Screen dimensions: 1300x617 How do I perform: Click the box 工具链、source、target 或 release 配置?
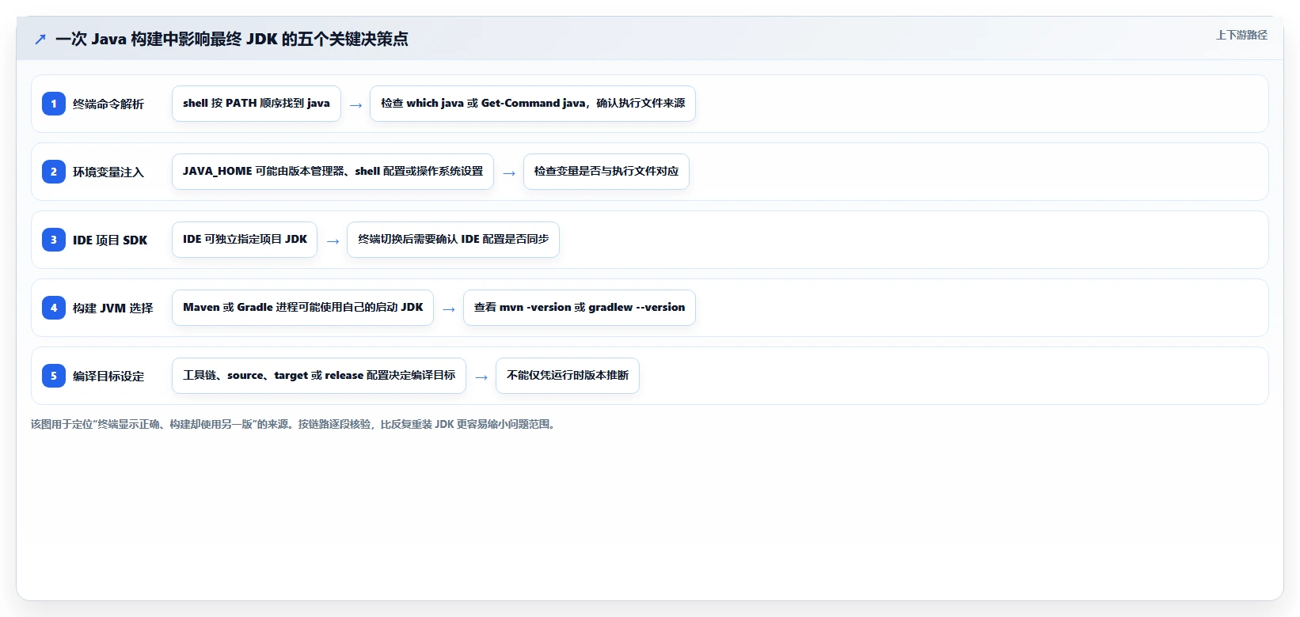pos(319,376)
